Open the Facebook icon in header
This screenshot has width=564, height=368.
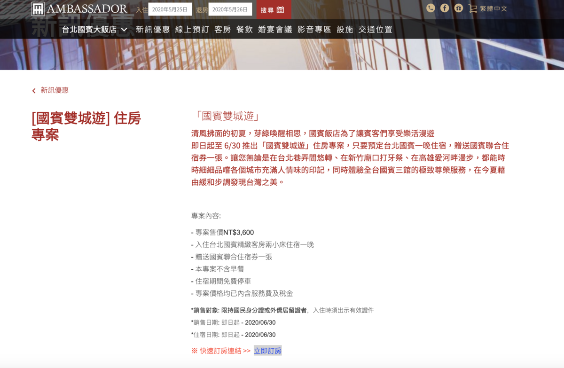[x=445, y=8]
